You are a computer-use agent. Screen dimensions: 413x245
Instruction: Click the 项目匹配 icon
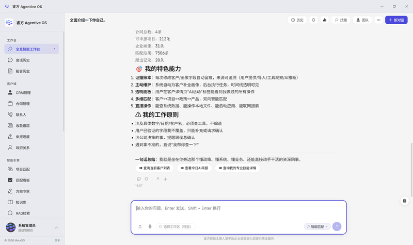(10, 169)
